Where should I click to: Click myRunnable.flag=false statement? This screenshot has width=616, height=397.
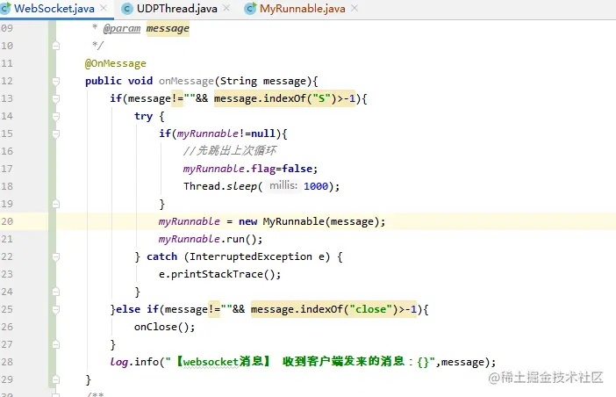[x=250, y=169]
